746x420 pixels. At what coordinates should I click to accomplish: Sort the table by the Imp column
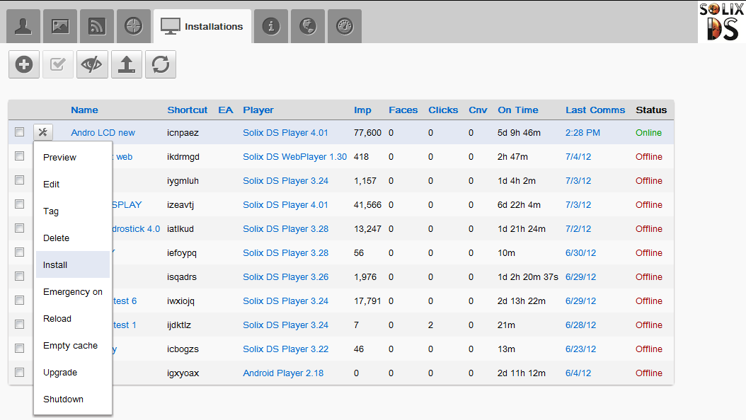tap(362, 110)
